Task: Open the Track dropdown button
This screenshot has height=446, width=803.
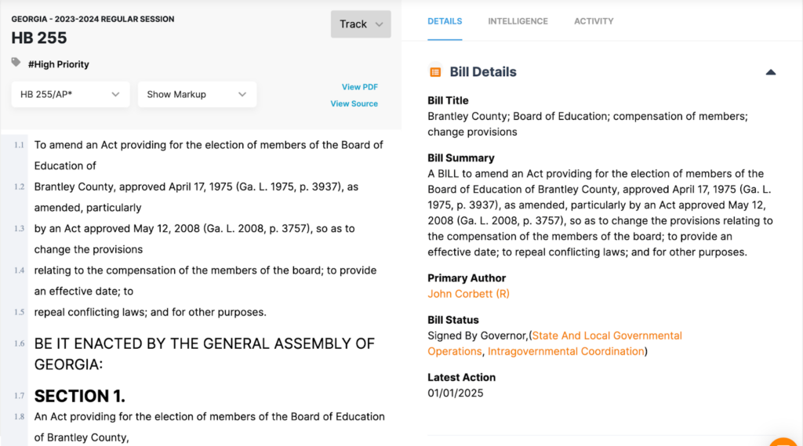Action: tap(361, 24)
